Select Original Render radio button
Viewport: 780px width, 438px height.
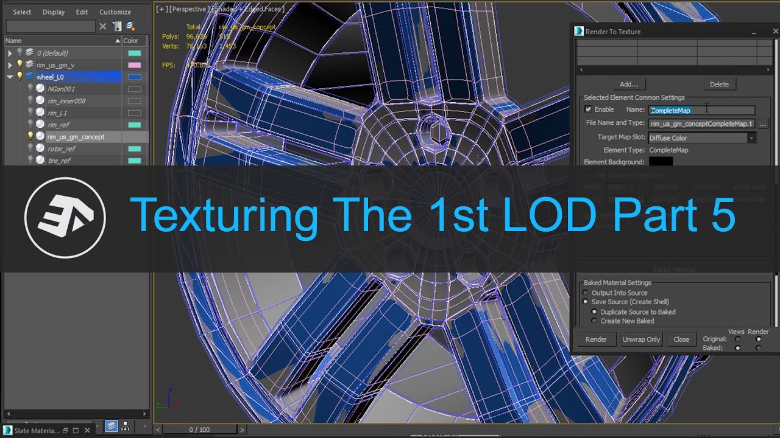point(758,339)
